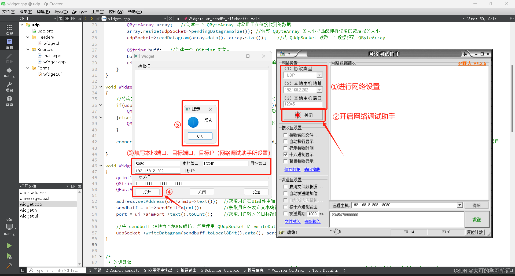Open the Welcome mode in Qt Creator sidebar

(9, 30)
